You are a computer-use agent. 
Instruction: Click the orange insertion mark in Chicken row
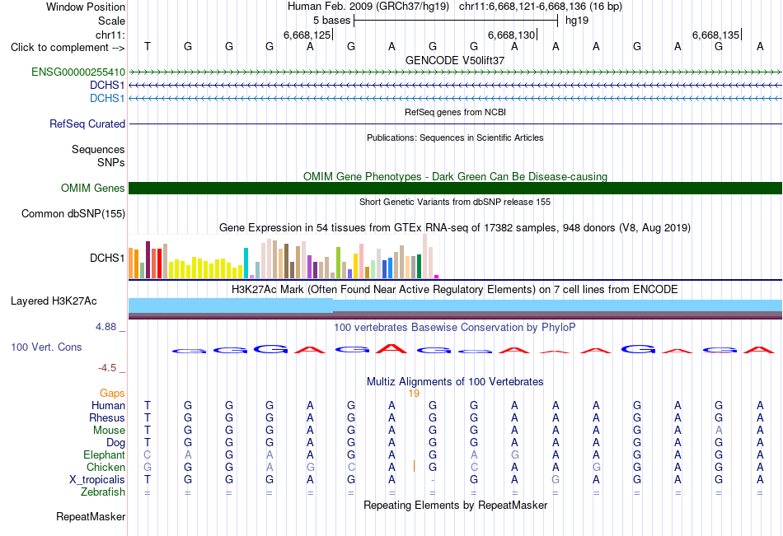point(414,467)
